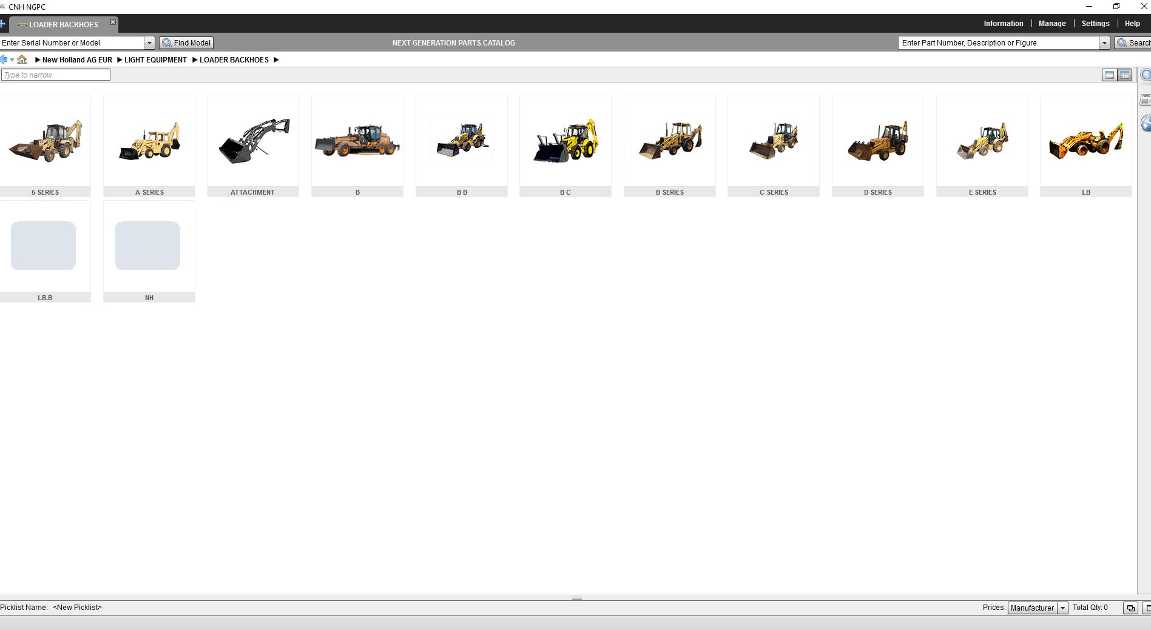
Task: Click the new tab plus icon
Action: click(4, 24)
